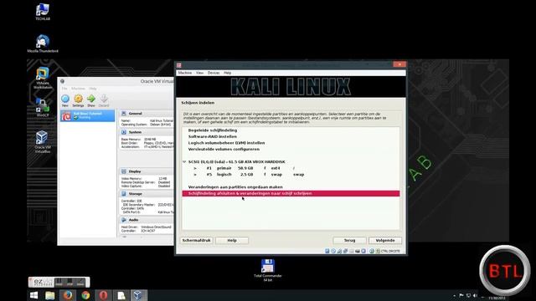Collapse the SCSI1 (sda) VBOX HARDDISK entry
The height and width of the screenshot is (301, 536).
point(184,161)
